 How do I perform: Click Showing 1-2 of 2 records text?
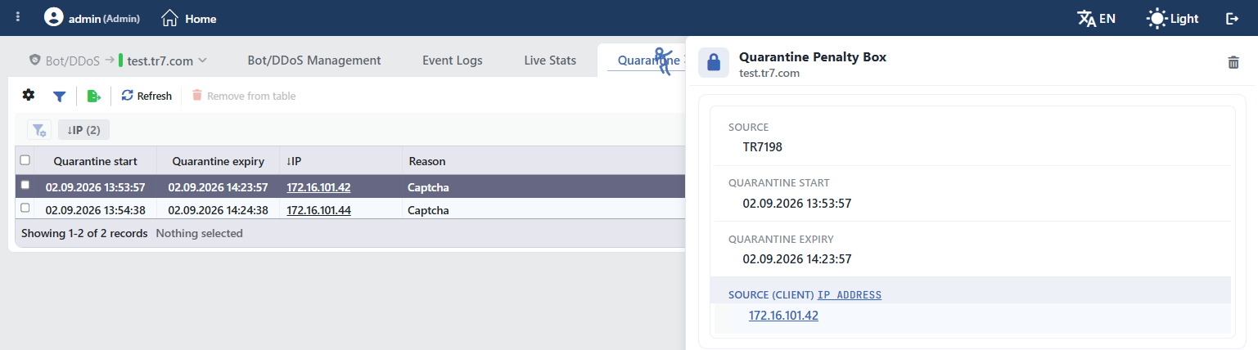point(84,233)
